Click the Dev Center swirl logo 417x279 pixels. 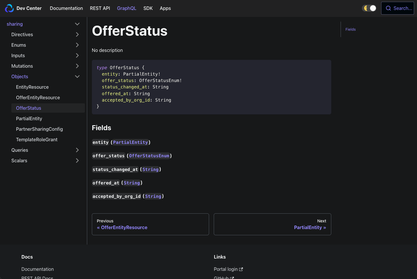pos(9,8)
